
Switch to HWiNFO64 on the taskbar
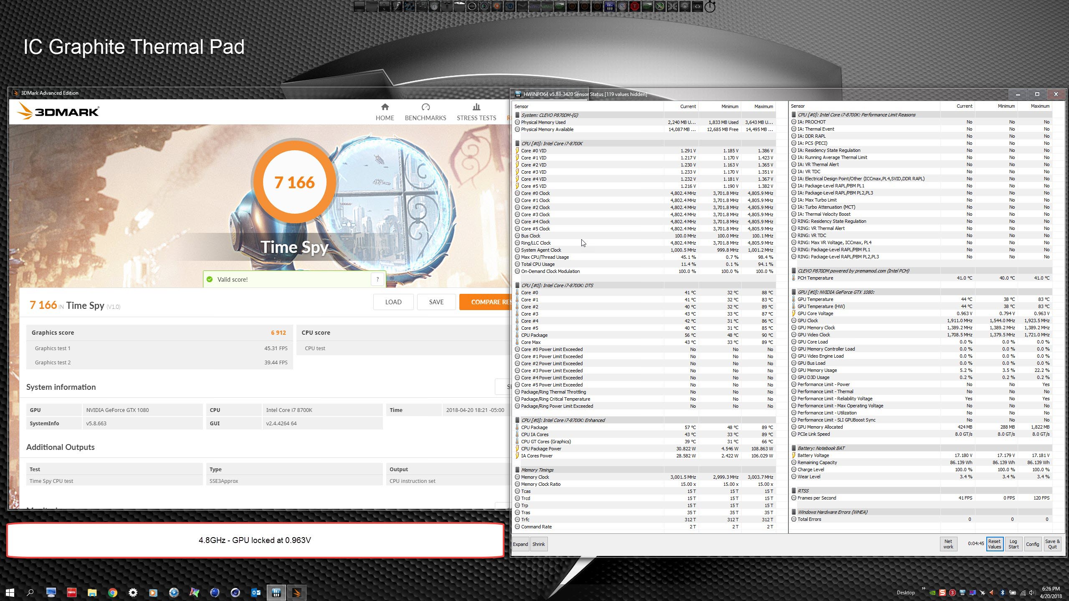(276, 592)
